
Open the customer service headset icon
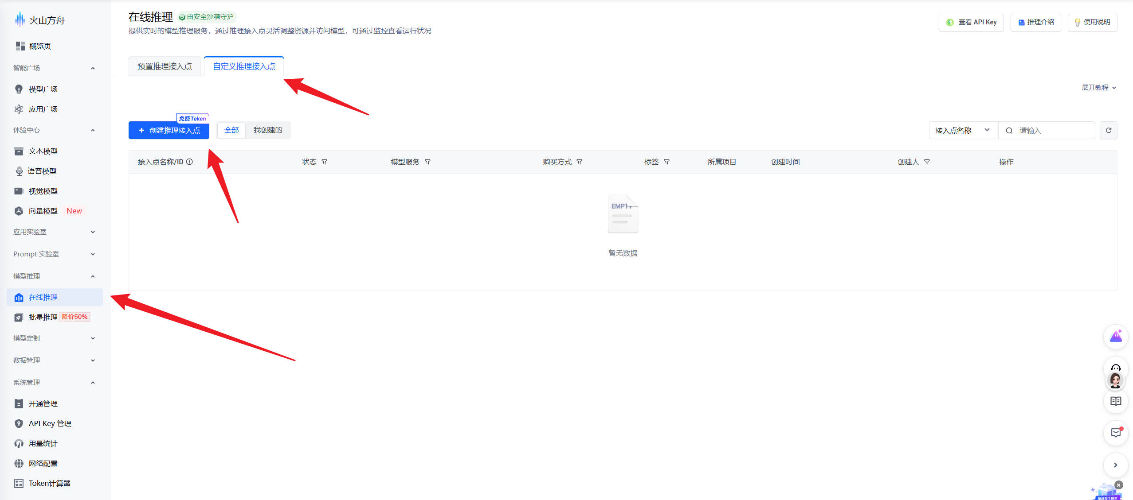(x=1116, y=368)
